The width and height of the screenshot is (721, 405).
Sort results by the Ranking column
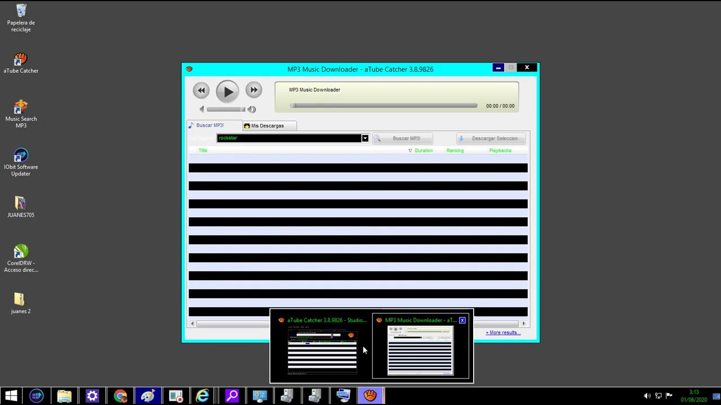(x=455, y=151)
